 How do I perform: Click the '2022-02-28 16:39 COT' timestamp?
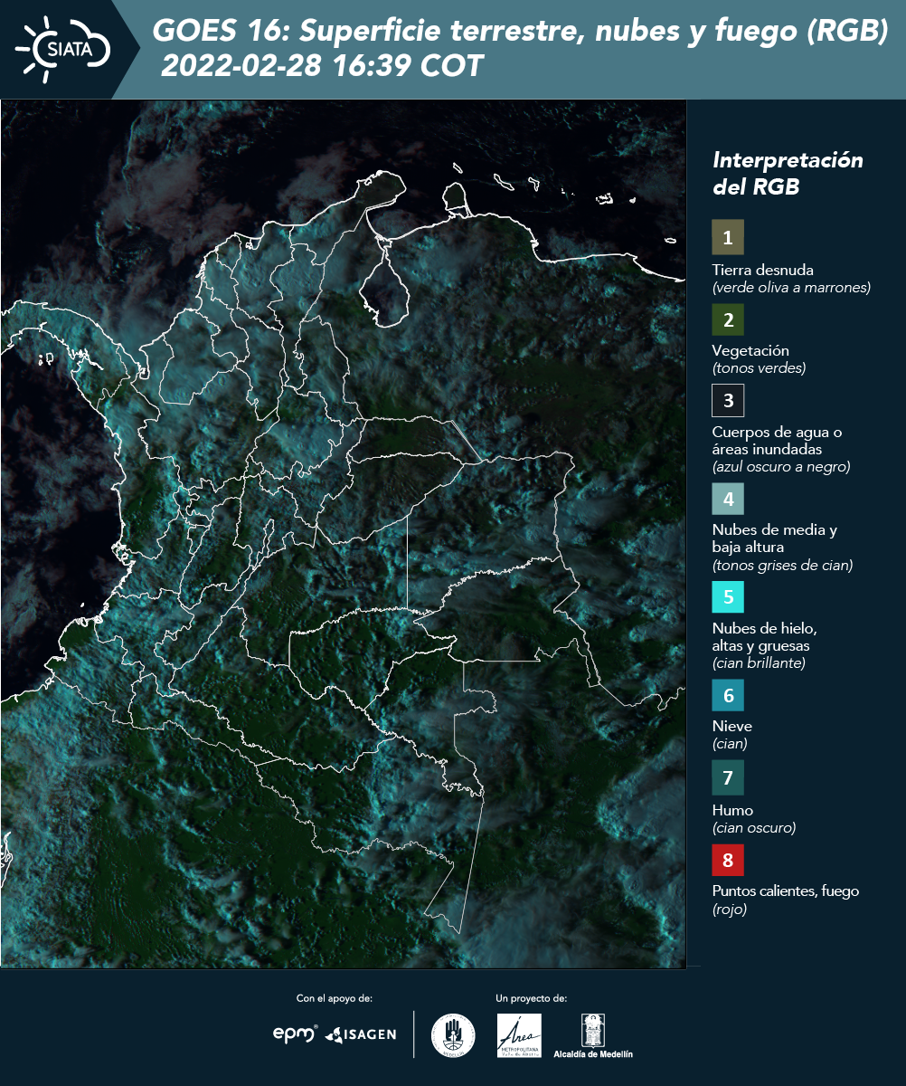click(322, 65)
